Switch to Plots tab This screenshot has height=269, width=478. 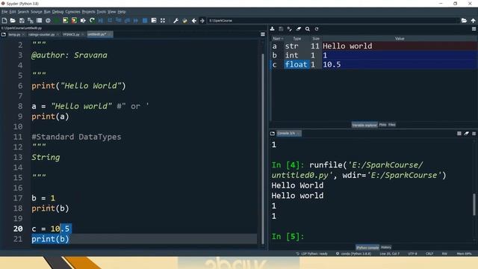(382, 125)
